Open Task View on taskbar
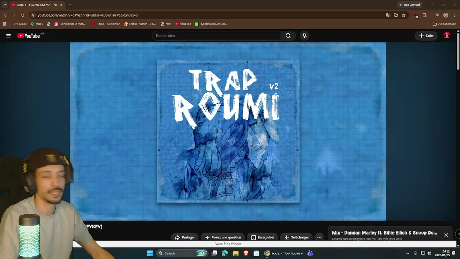Image resolution: width=460 pixels, height=259 pixels. point(215,253)
